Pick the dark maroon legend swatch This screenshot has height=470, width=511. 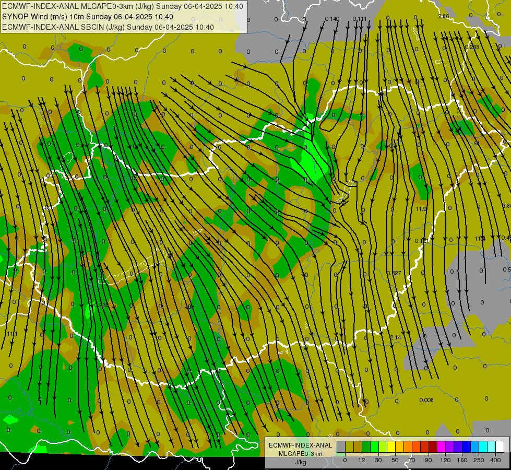coord(433,446)
